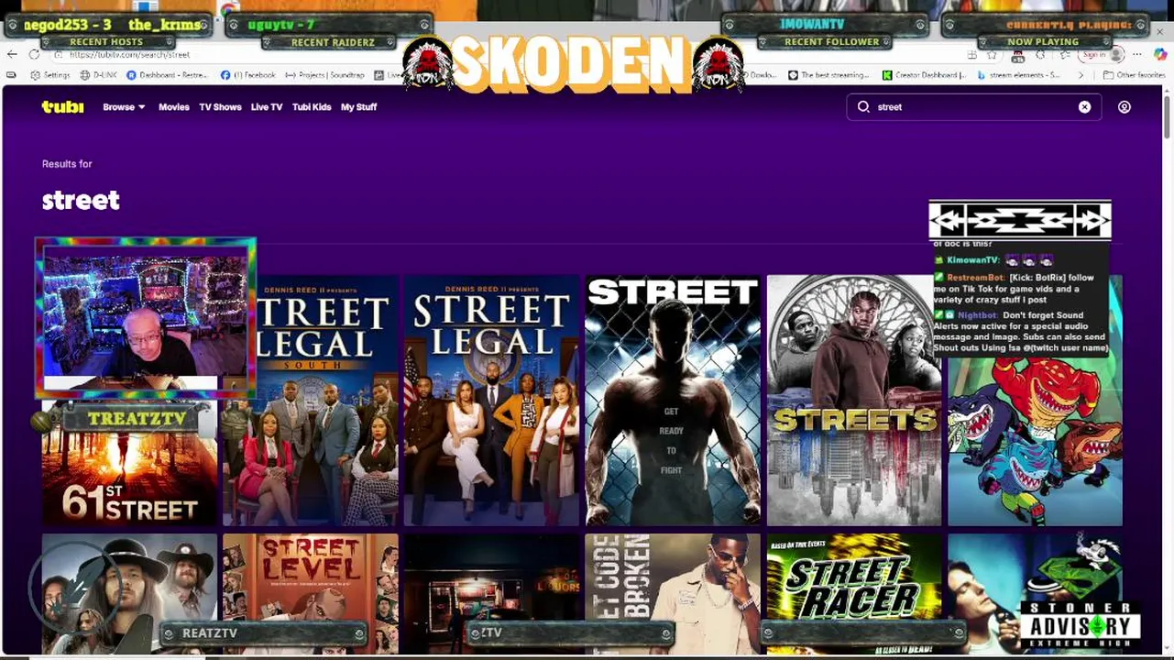Image resolution: width=1174 pixels, height=660 pixels.
Task: Open The best streaming bookmark
Action: click(x=829, y=75)
